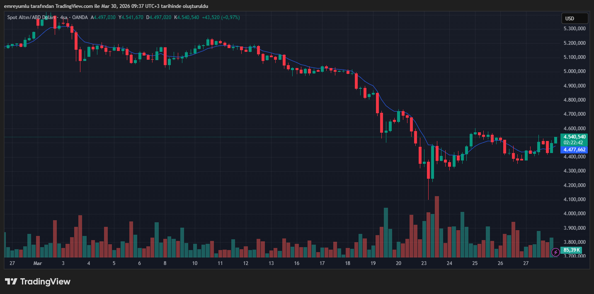Click the blue 4.477,662 average price tag

tap(574, 150)
